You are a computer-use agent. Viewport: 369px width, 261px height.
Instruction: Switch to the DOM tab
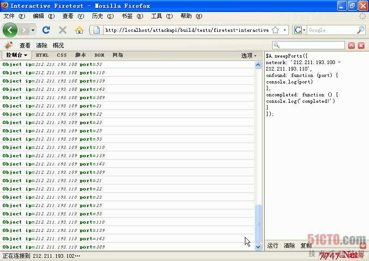pos(99,55)
